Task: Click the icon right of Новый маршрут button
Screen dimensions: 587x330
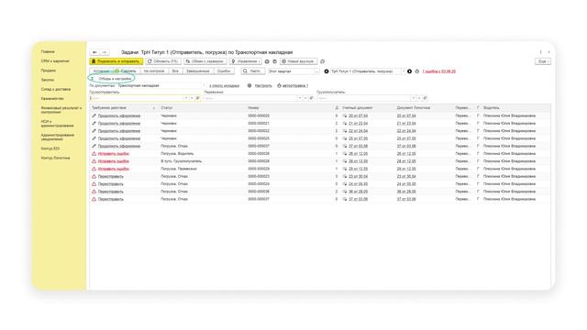Action: 322,61
